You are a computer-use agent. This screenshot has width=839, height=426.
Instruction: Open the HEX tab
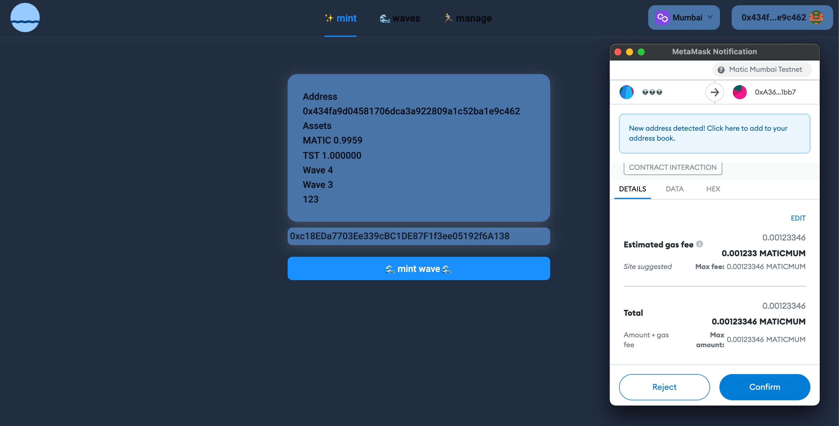[x=713, y=189]
